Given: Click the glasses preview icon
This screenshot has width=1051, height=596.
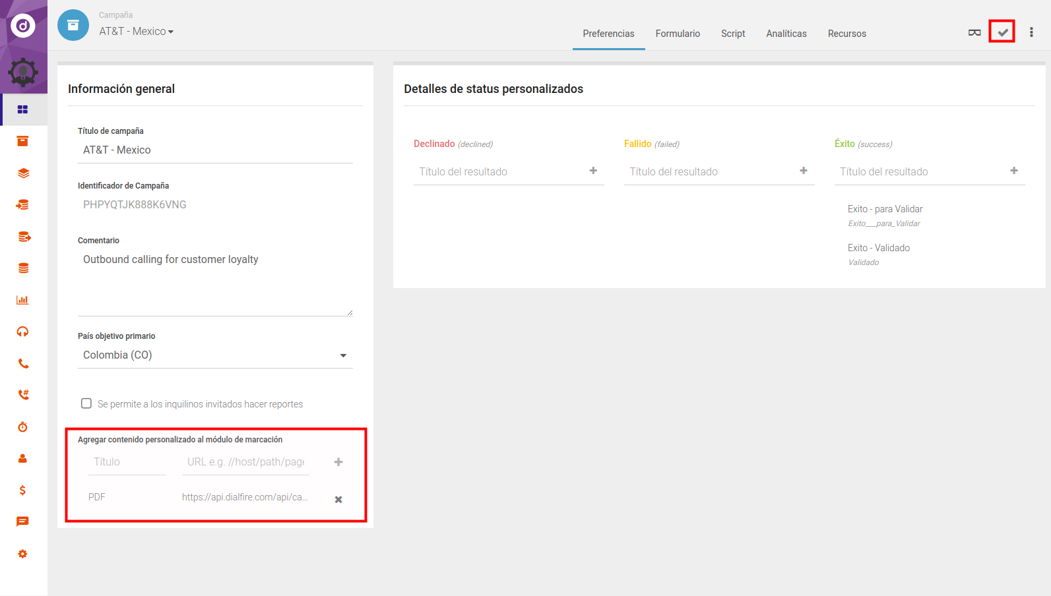Looking at the screenshot, I should point(974,32).
